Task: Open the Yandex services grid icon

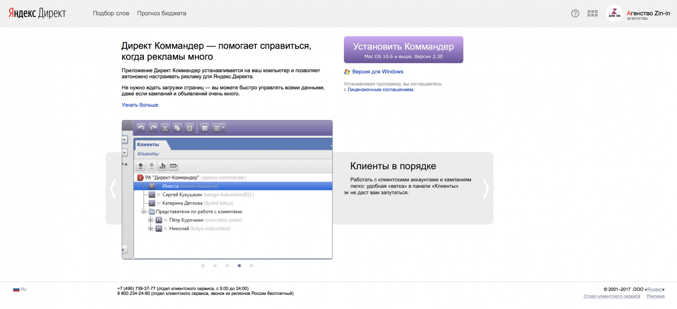Action: tap(592, 13)
